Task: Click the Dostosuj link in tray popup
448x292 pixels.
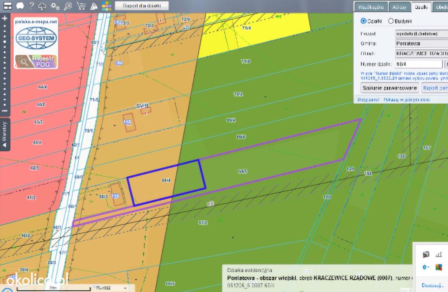Action: click(x=433, y=285)
